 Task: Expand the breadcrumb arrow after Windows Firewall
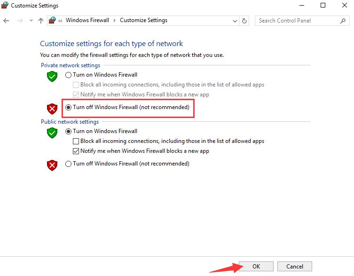[114, 21]
